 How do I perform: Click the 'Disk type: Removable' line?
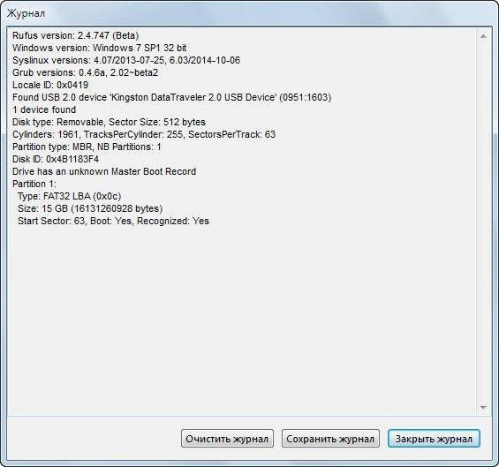point(109,122)
